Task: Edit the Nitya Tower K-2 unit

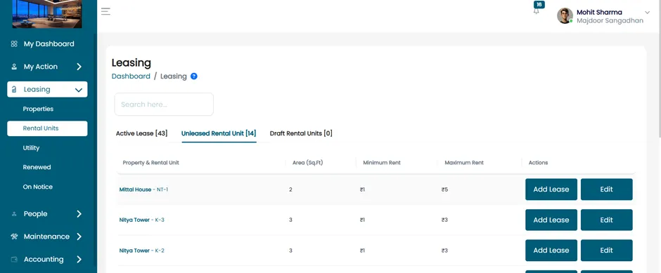Action: (x=607, y=251)
